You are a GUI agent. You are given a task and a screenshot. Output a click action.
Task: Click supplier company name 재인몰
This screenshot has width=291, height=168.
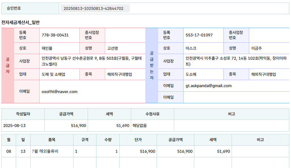(47, 48)
